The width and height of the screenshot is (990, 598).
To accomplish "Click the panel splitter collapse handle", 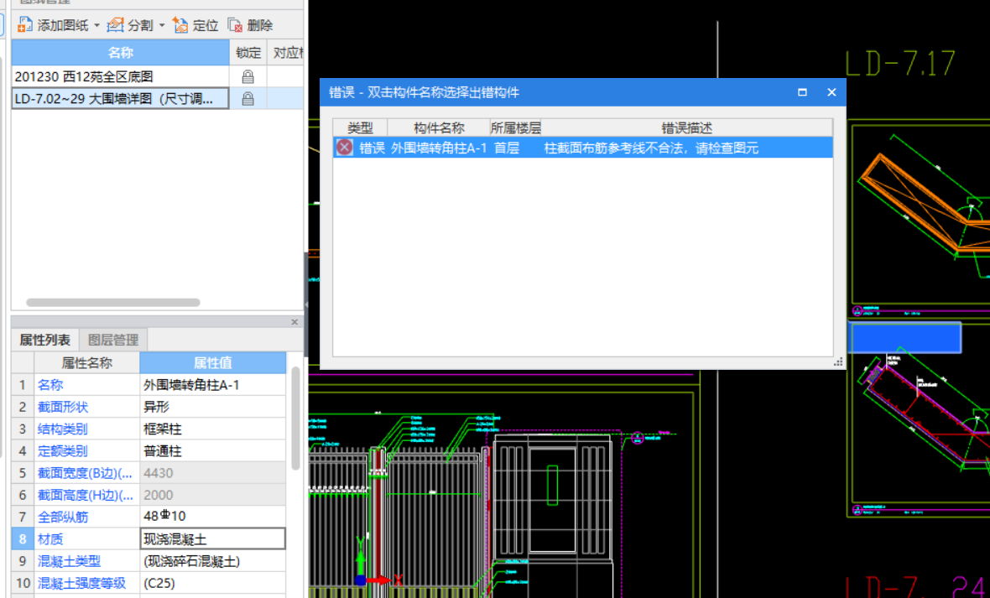I will point(306,303).
